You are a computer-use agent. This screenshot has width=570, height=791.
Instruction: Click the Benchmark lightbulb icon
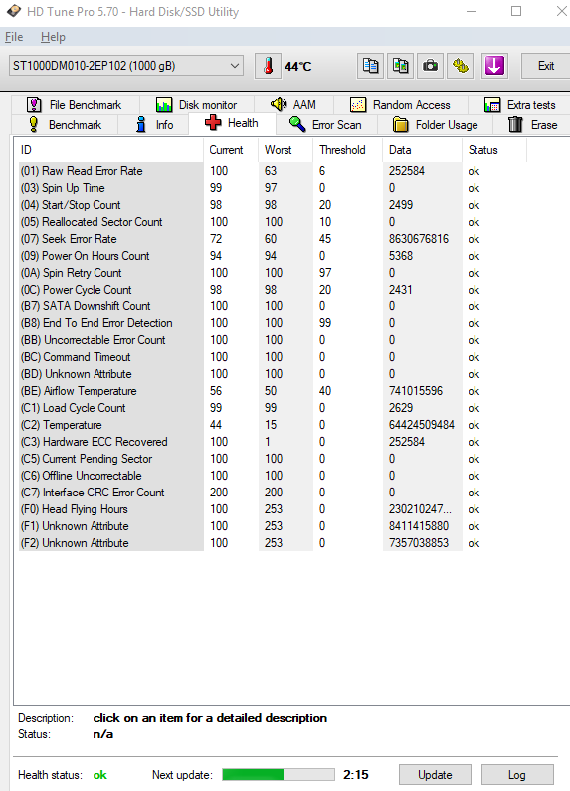[x=33, y=124]
